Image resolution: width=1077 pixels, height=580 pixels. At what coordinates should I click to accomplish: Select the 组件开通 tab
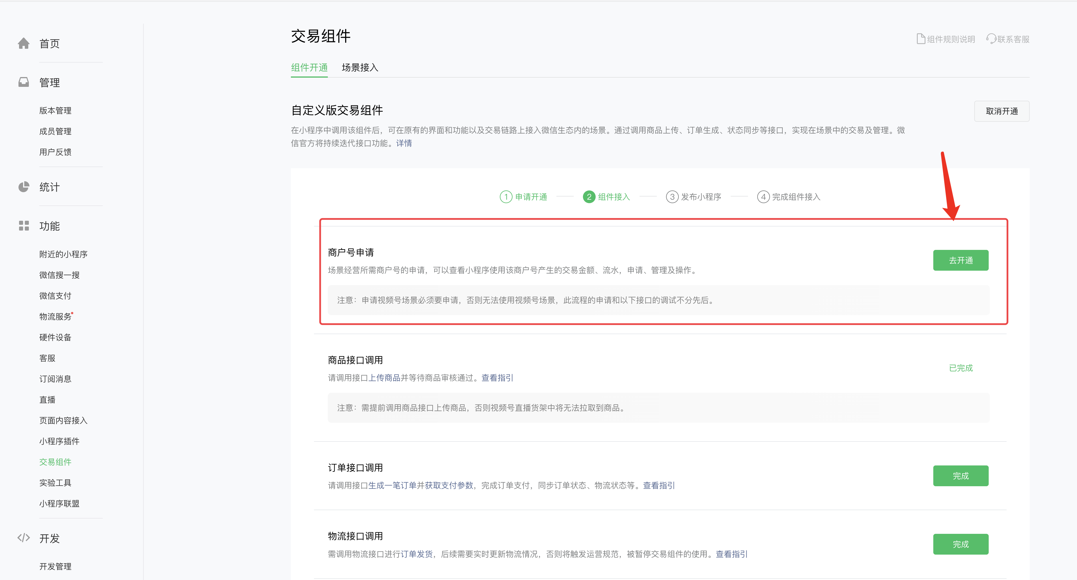coord(309,67)
